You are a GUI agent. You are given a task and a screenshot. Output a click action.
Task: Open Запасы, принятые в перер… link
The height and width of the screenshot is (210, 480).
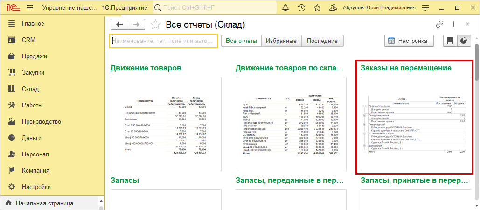pyautogui.click(x=415, y=181)
